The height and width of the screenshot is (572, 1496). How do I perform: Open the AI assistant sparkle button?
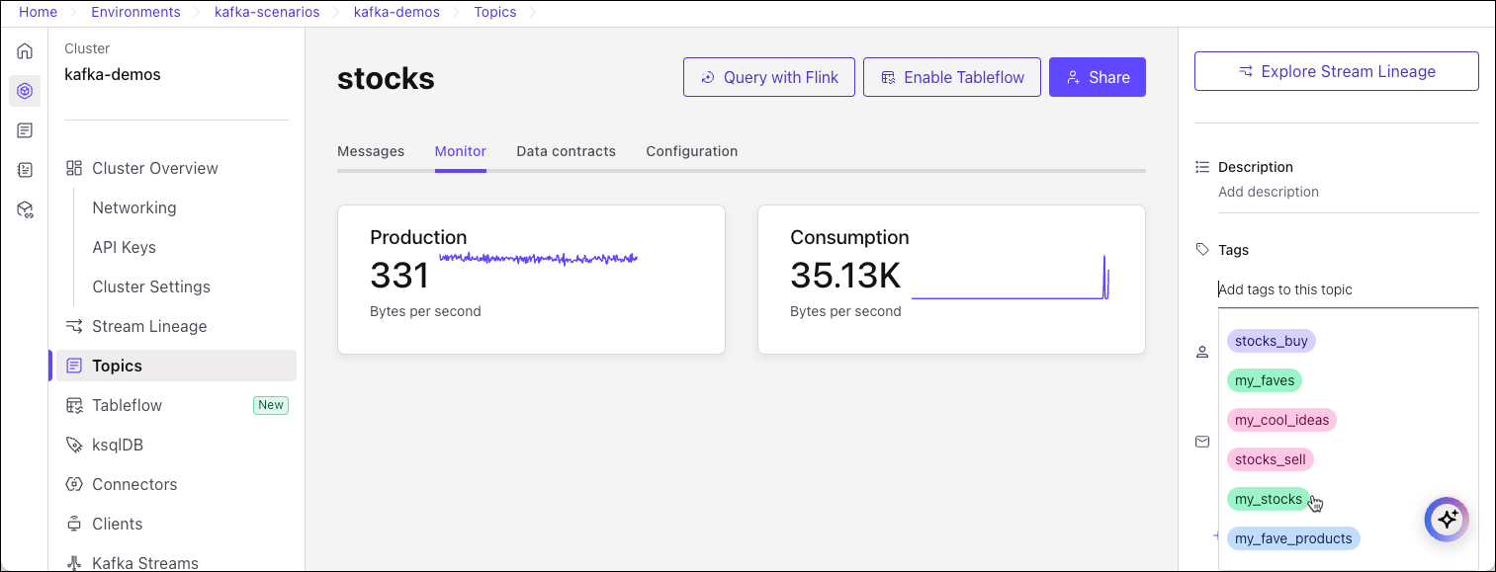click(1447, 519)
